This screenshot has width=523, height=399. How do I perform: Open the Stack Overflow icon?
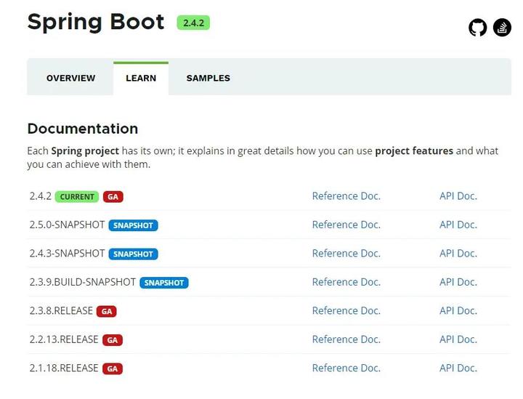(x=502, y=28)
